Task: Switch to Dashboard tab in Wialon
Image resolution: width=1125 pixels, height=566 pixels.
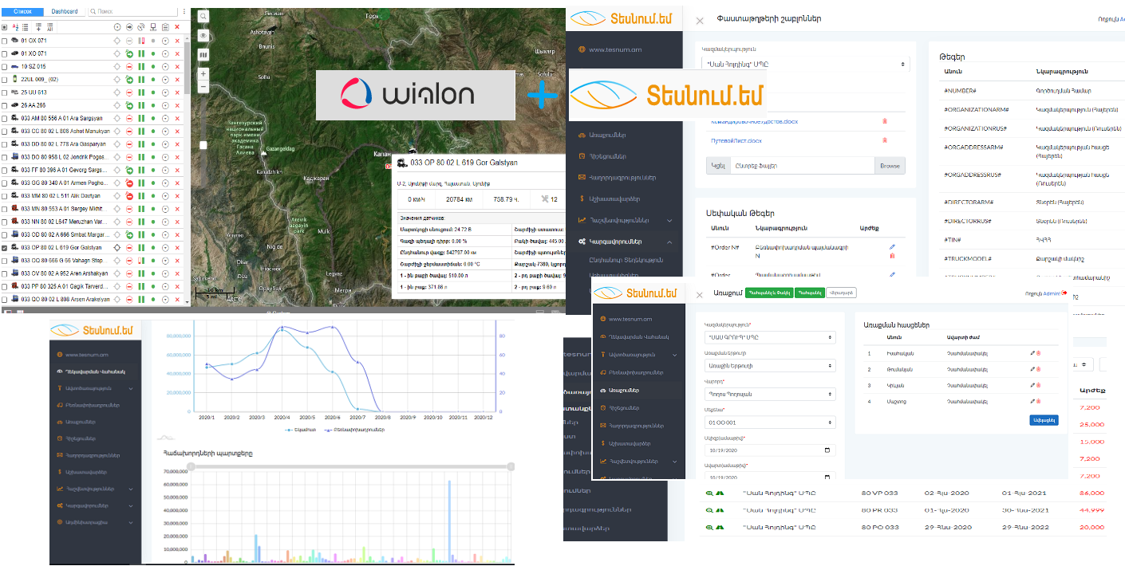Action: 65,12
